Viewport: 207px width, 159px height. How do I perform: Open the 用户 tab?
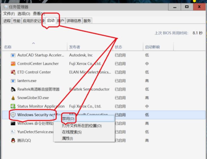(61, 21)
